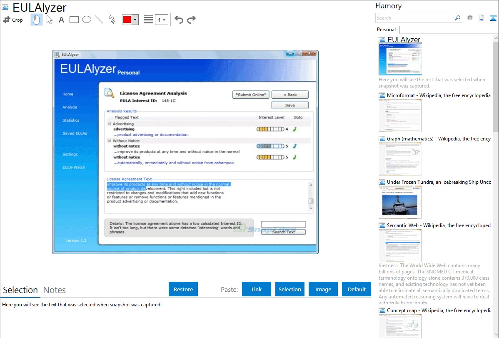Click '...product advertising or documentation.' text
This screenshot has height=338, width=499.
151,135
